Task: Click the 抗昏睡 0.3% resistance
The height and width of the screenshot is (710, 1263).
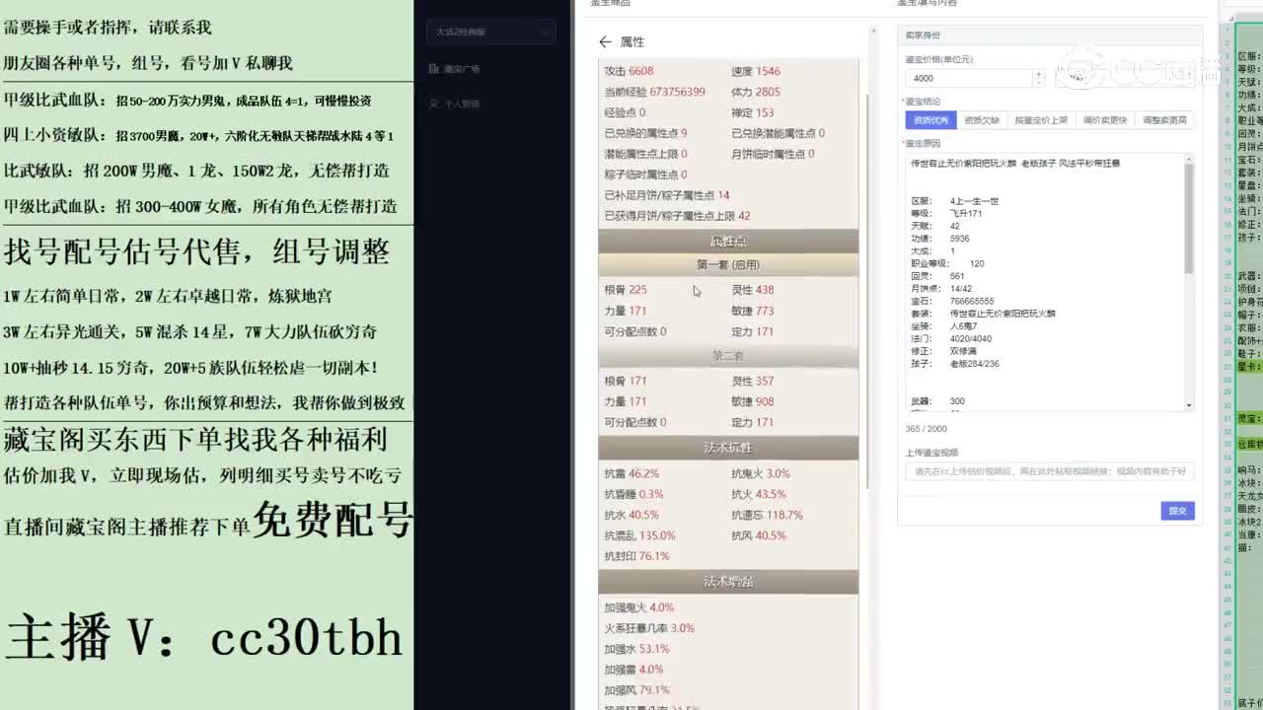Action: 633,494
